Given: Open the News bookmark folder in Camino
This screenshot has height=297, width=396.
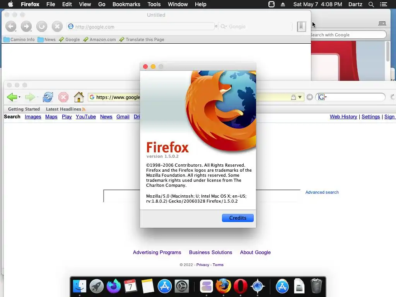Looking at the screenshot, I should pos(46,39).
